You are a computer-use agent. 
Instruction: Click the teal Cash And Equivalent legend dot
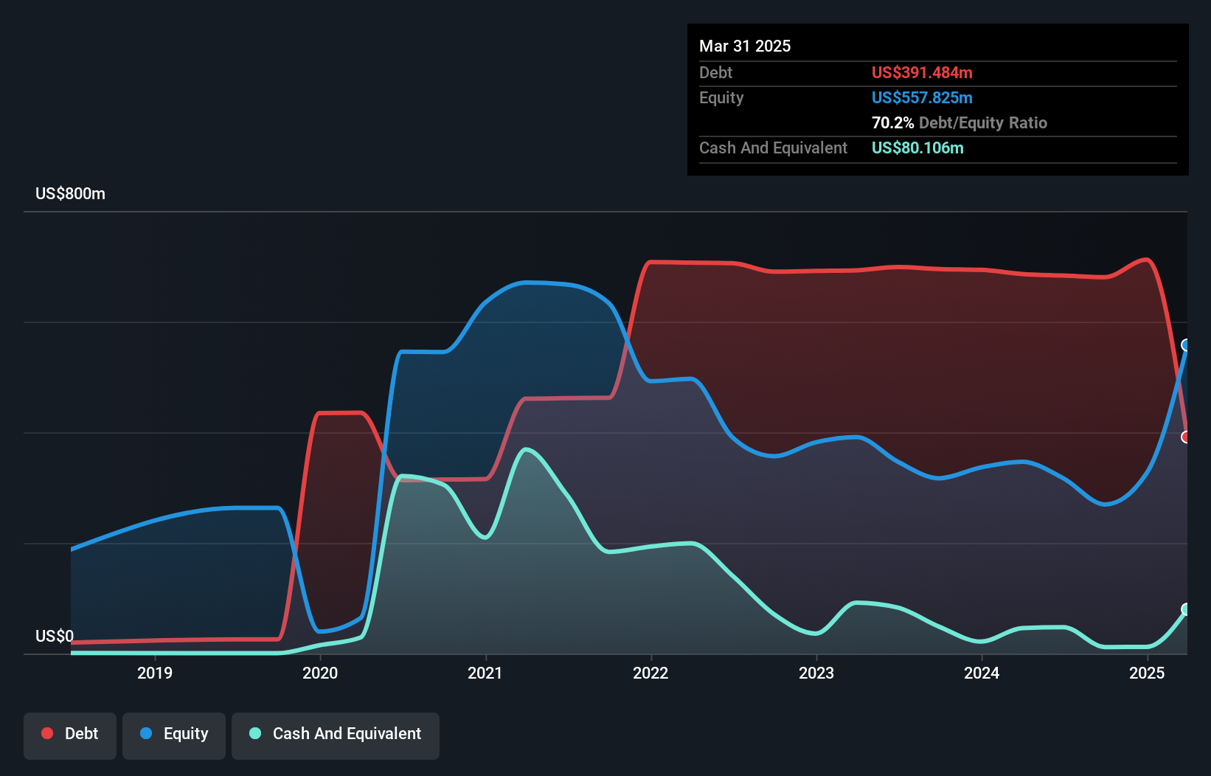point(255,733)
